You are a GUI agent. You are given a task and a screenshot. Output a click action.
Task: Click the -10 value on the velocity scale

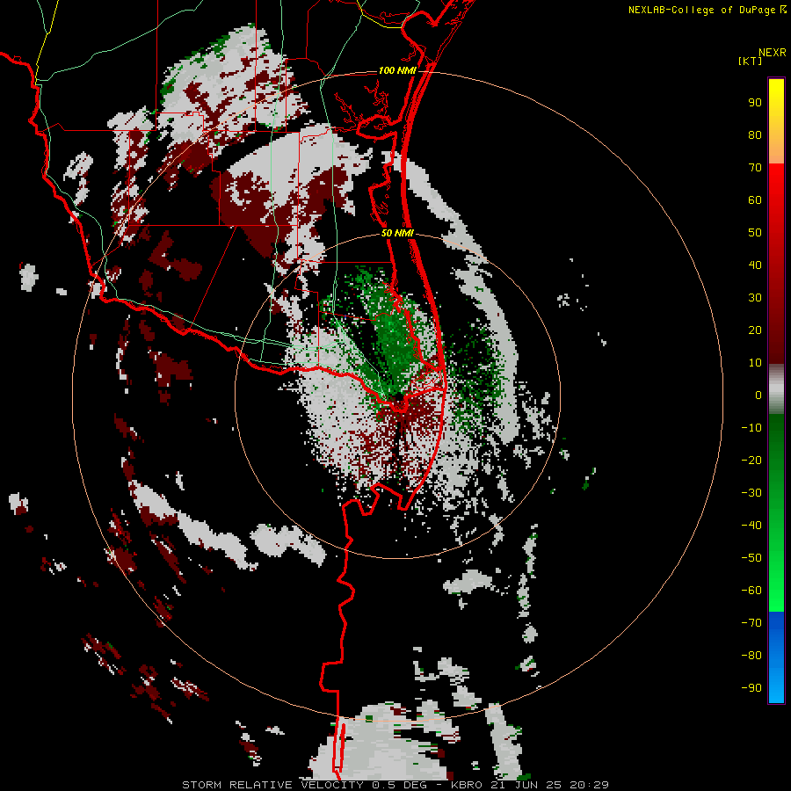(x=751, y=428)
